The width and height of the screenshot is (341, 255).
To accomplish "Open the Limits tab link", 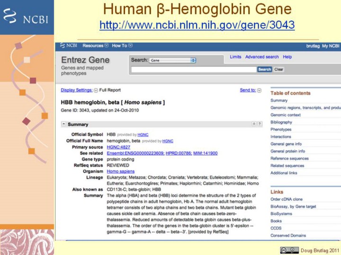I will coord(235,57).
